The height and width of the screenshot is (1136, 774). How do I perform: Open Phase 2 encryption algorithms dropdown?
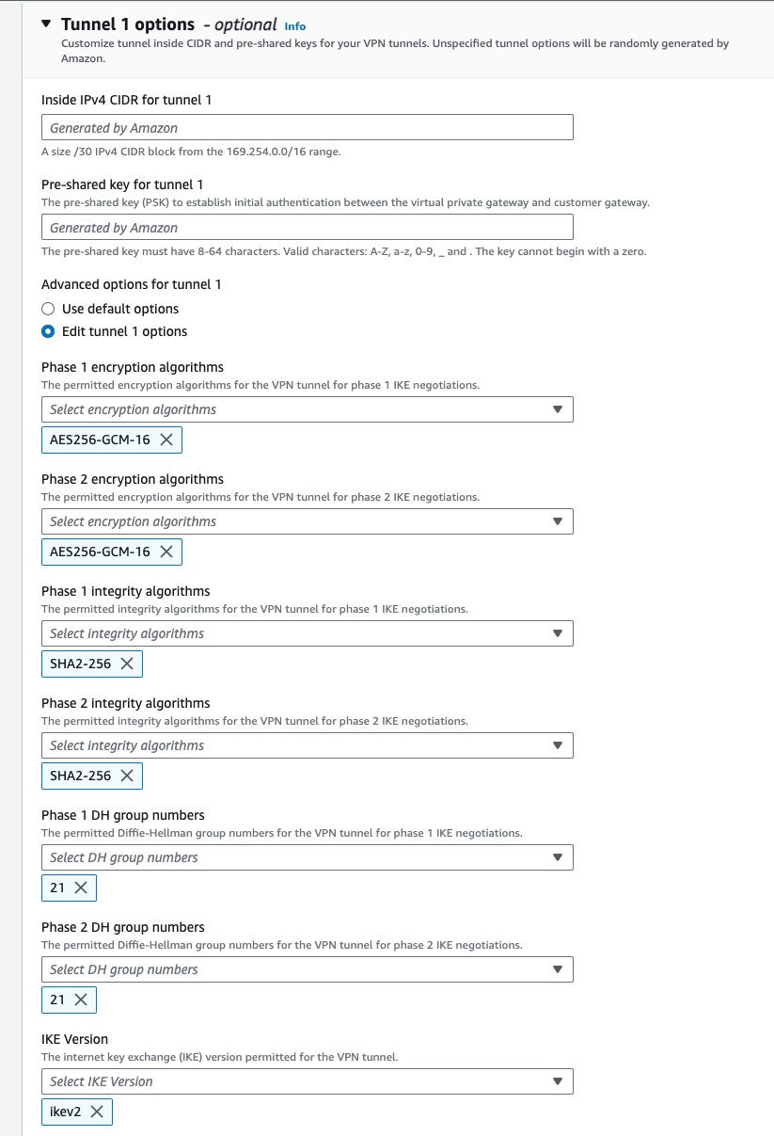point(307,521)
